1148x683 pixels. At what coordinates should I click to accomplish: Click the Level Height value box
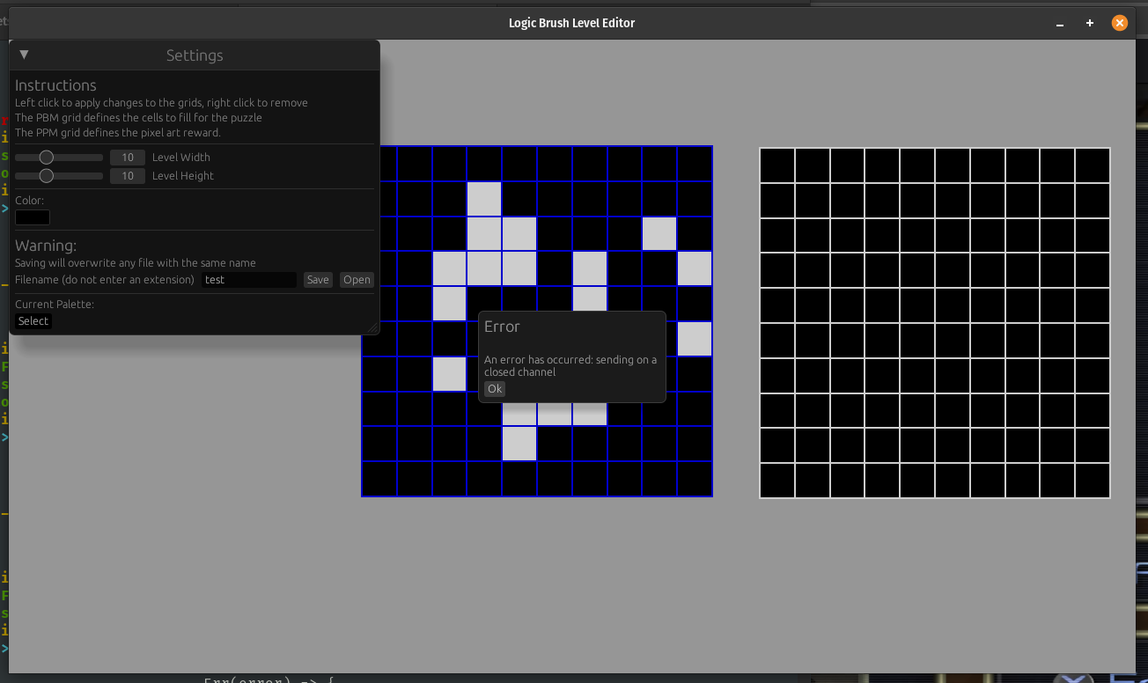click(x=128, y=176)
